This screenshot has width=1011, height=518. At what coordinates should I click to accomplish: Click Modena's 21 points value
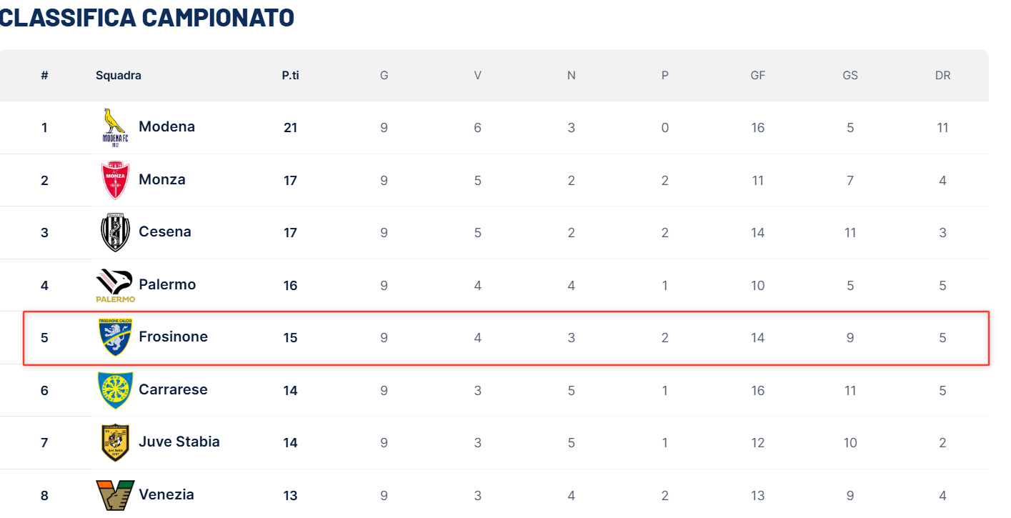pyautogui.click(x=290, y=128)
